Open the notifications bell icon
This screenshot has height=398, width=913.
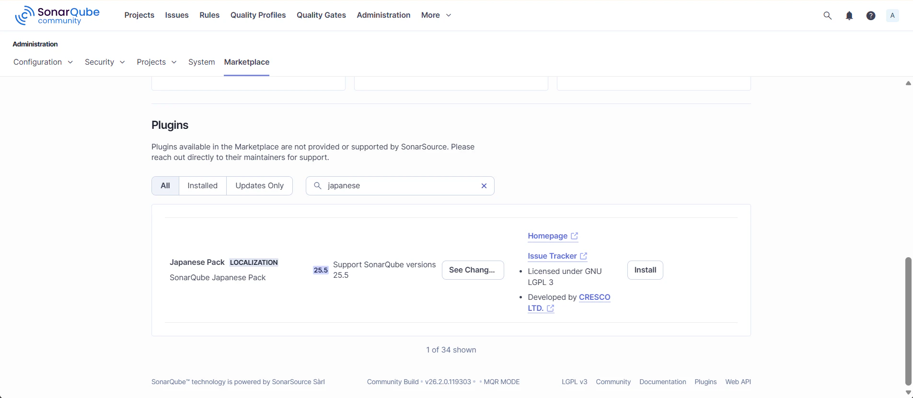point(849,16)
